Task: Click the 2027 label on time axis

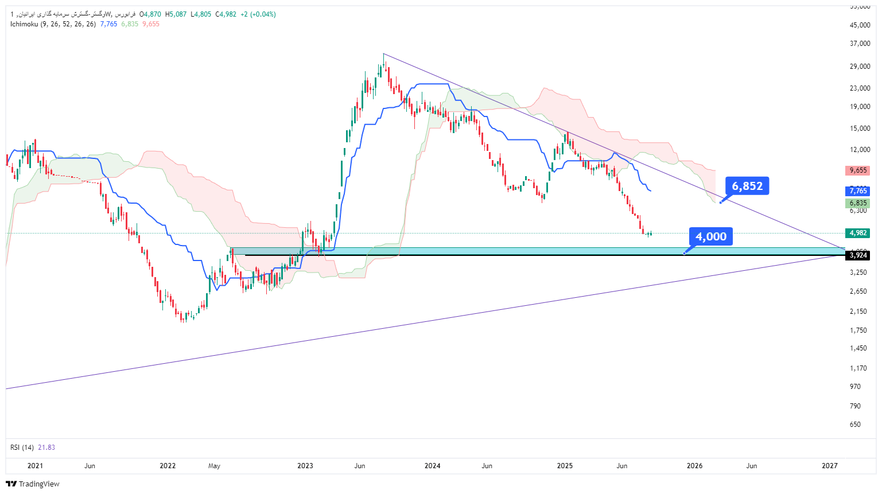Action: 830,466
